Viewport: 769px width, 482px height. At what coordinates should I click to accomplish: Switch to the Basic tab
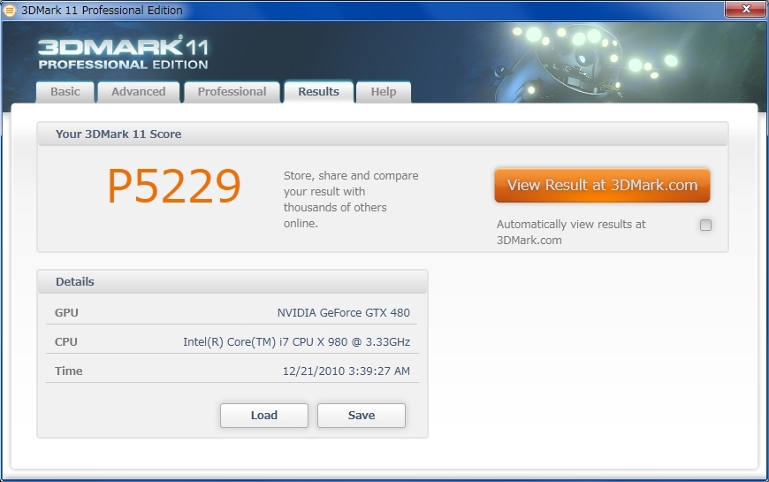(65, 92)
